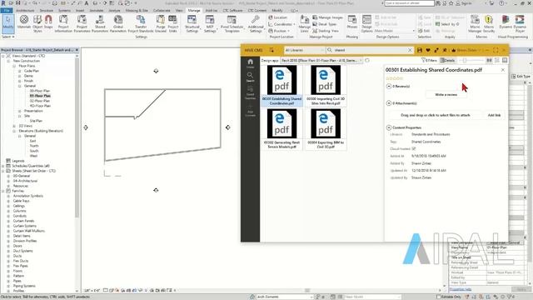This screenshot has height=300, width=533.
Task: Open Macro Security settings
Action: (x=489, y=24)
